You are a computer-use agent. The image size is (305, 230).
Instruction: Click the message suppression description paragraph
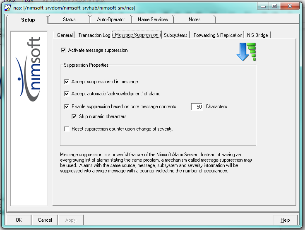(156, 162)
